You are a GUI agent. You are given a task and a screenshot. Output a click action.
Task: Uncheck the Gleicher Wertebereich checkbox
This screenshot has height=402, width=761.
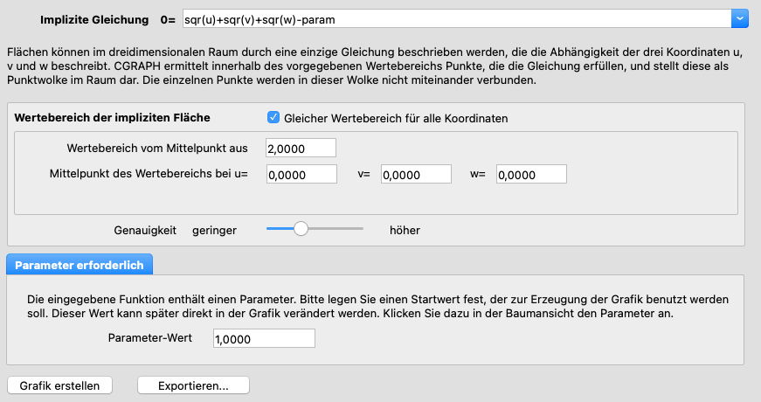pyautogui.click(x=273, y=118)
